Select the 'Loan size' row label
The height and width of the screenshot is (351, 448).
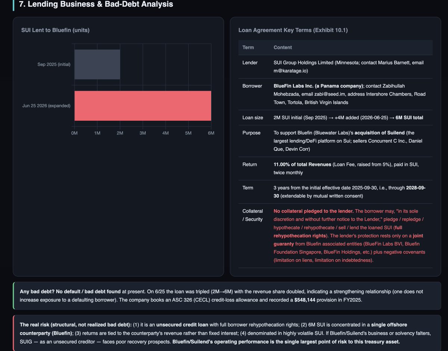253,117
